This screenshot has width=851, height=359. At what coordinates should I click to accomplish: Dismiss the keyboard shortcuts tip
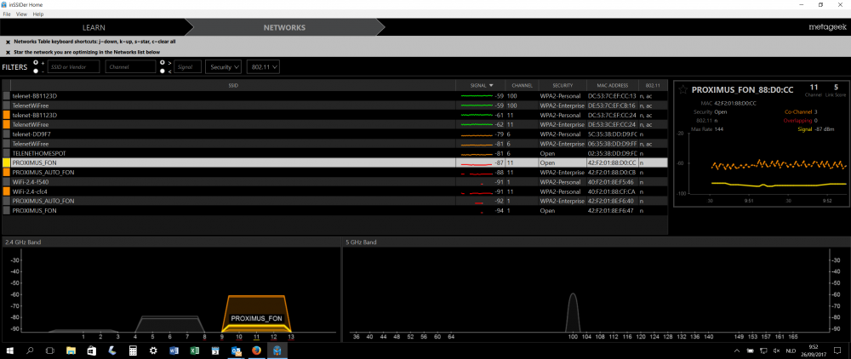tap(8, 41)
